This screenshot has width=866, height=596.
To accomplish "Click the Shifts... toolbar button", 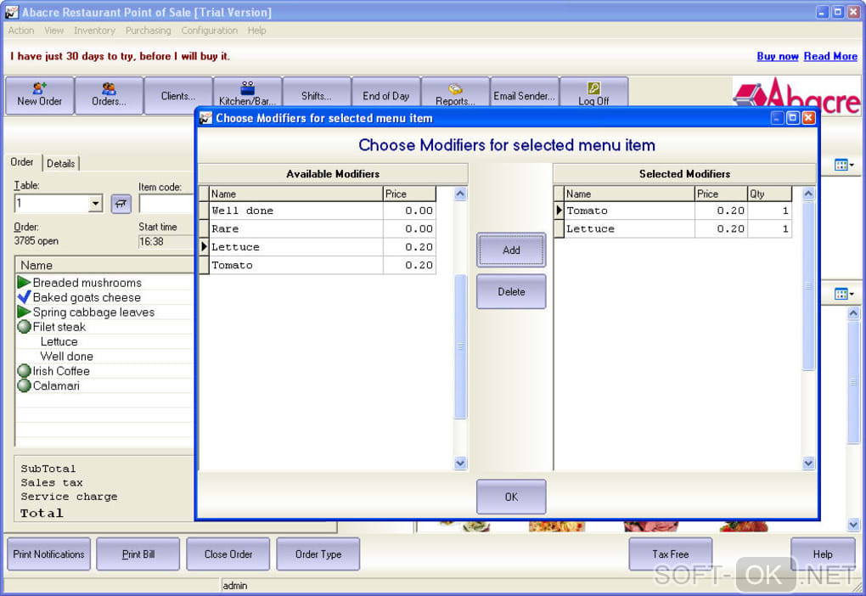I will click(317, 93).
